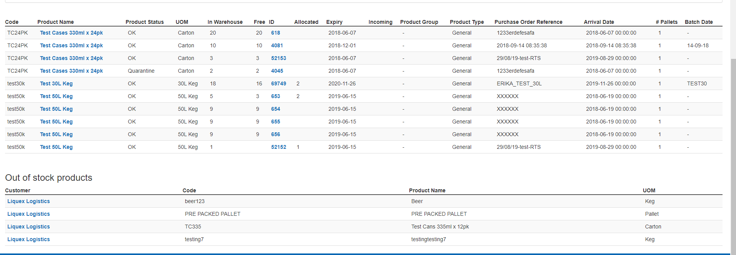Click the Test 30L Keg product link
736x255 pixels.
tap(56, 83)
